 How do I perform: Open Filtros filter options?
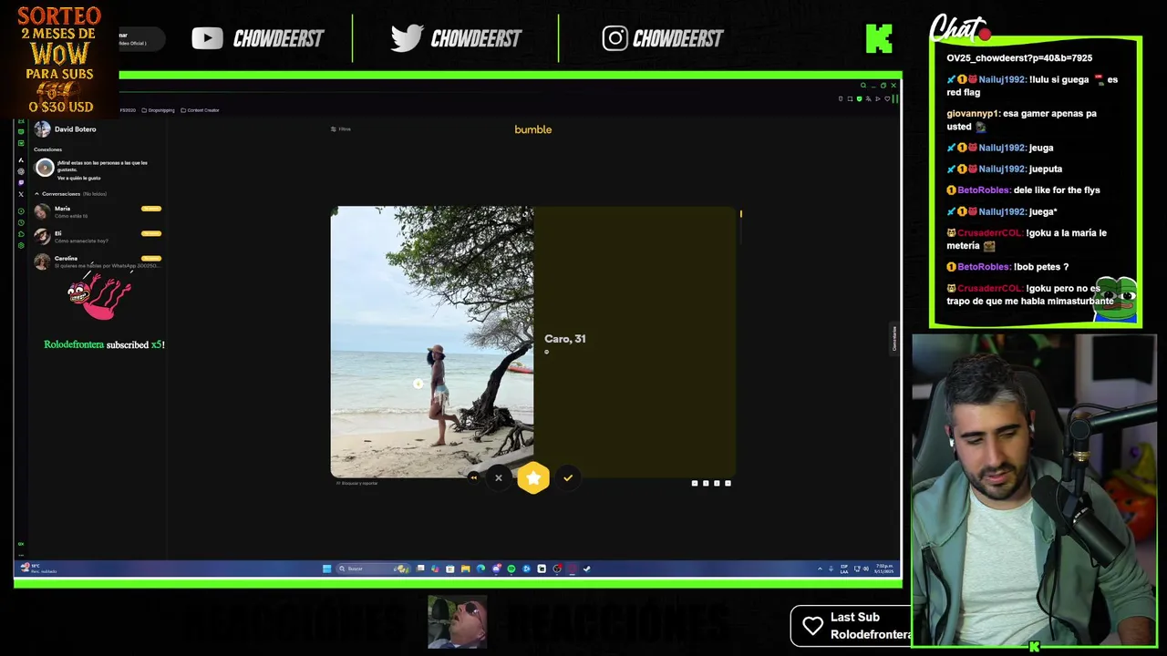pos(341,129)
